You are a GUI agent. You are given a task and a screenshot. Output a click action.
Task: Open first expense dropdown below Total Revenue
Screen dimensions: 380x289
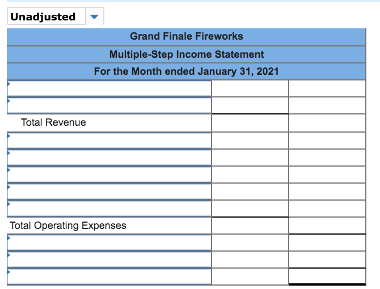pos(109,141)
